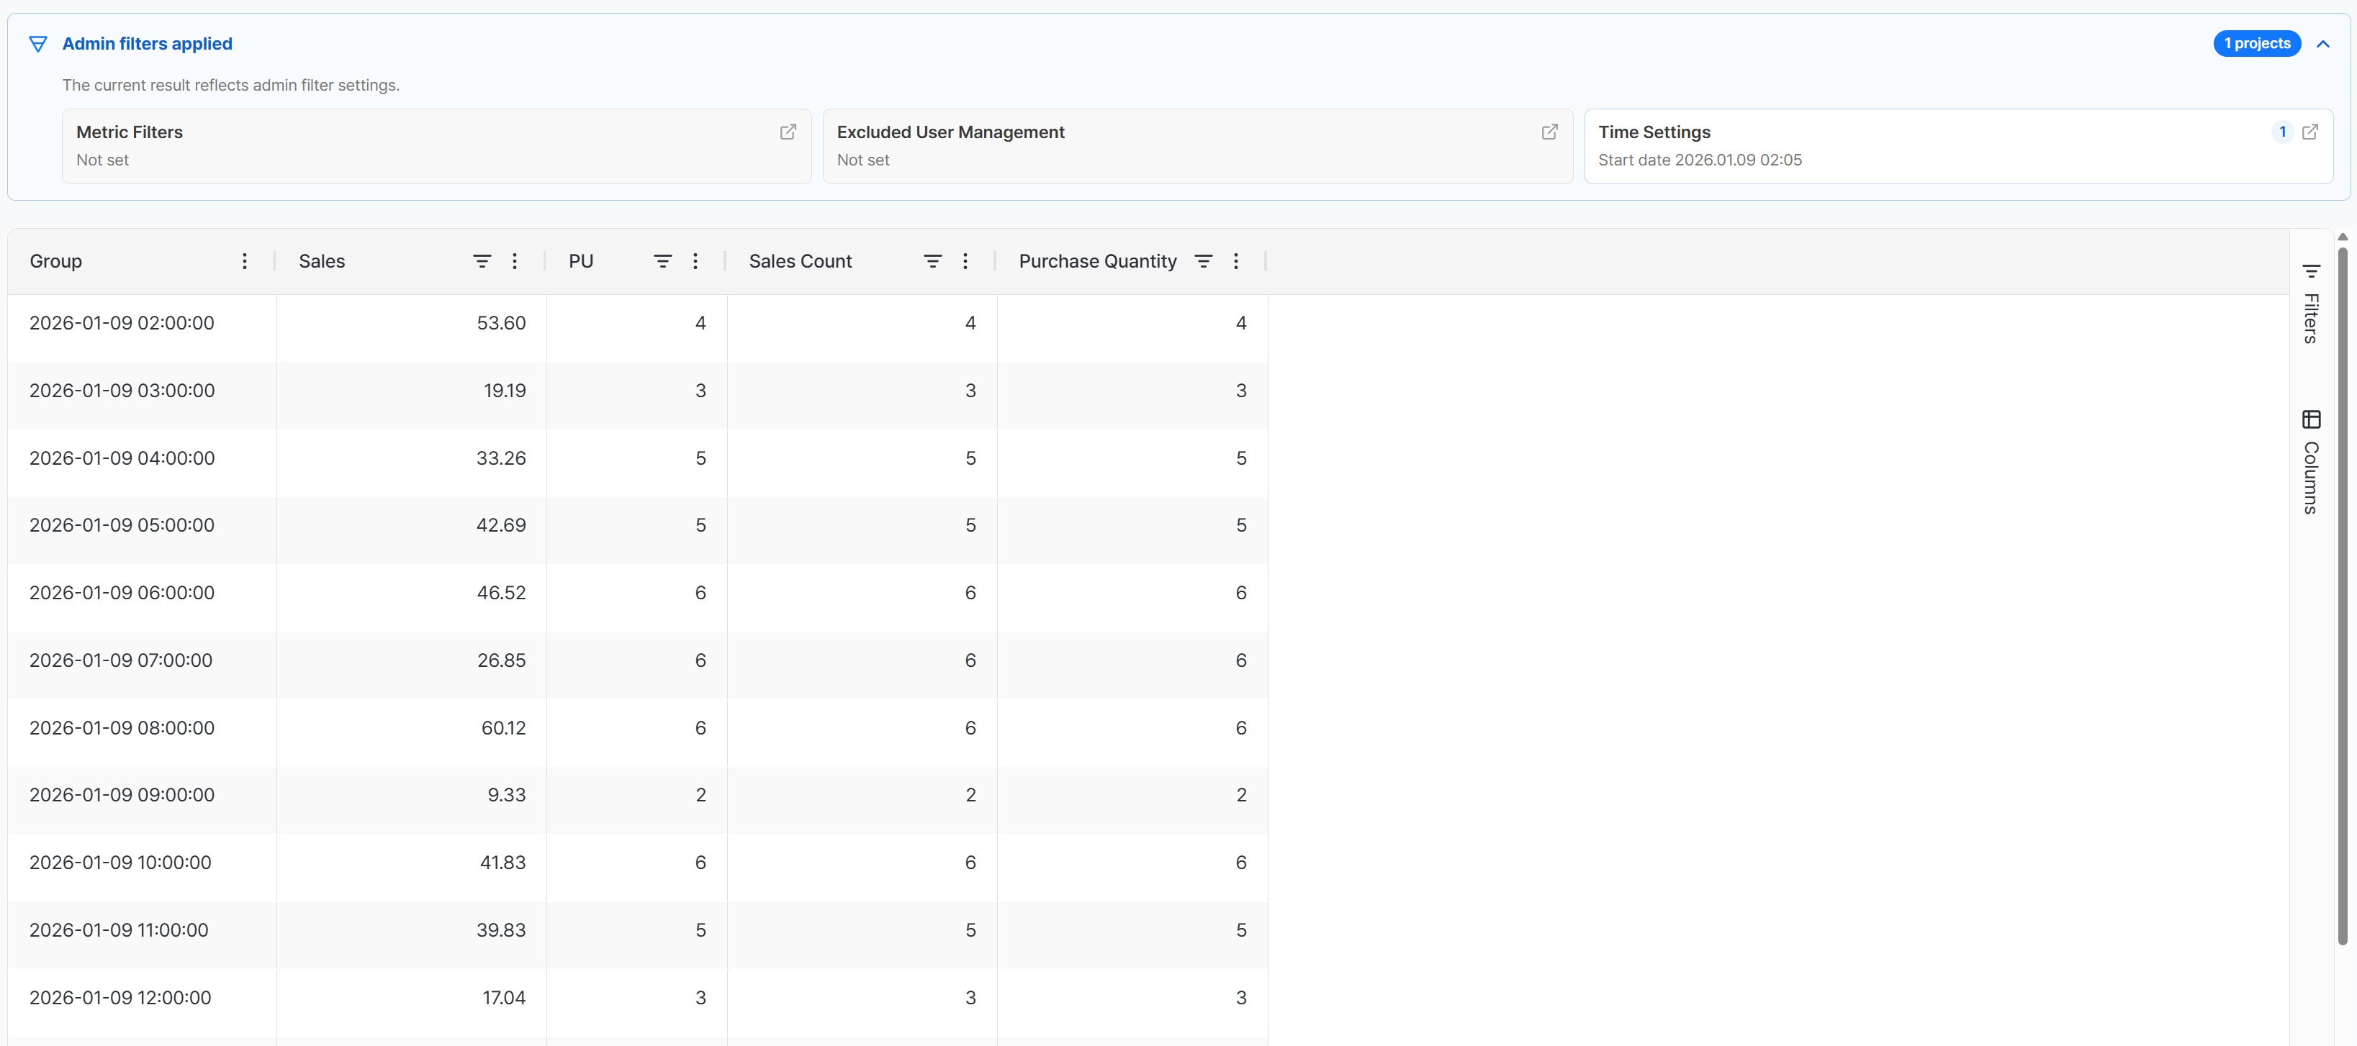Filter the Purchase Quantity column

(x=1203, y=262)
